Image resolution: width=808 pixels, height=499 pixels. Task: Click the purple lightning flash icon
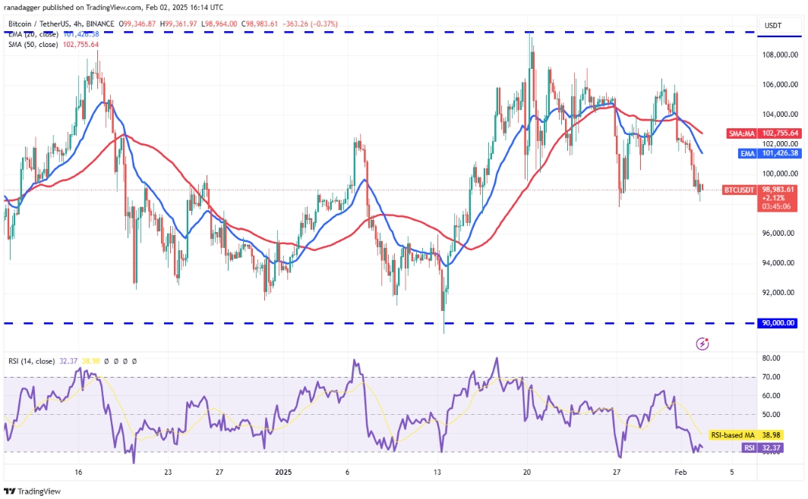(702, 344)
